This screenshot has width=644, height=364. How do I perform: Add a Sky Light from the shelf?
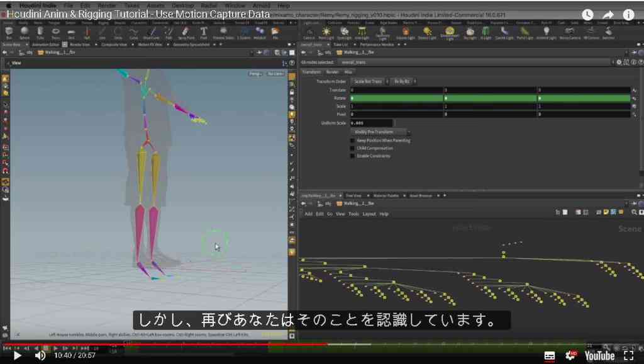click(470, 33)
